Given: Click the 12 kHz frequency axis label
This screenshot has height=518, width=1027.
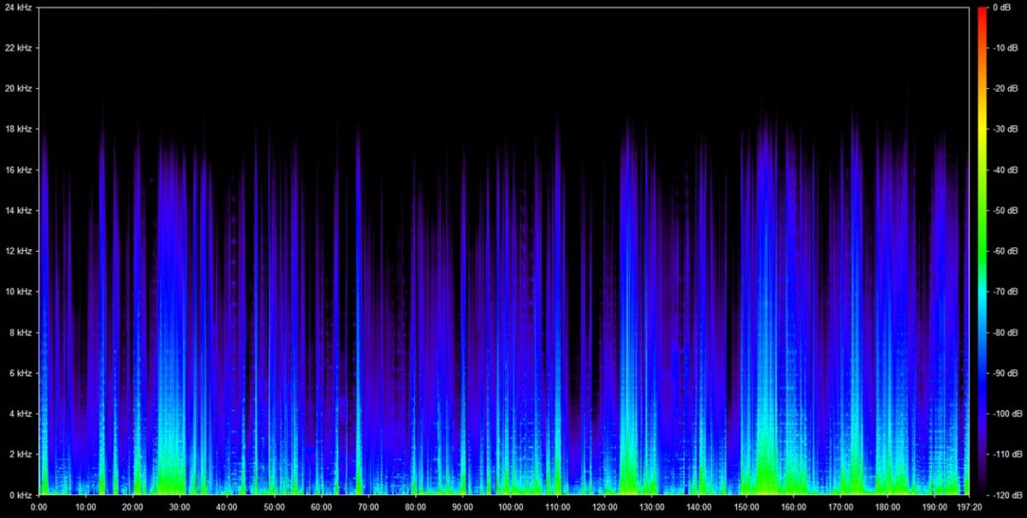Looking at the screenshot, I should tap(18, 251).
